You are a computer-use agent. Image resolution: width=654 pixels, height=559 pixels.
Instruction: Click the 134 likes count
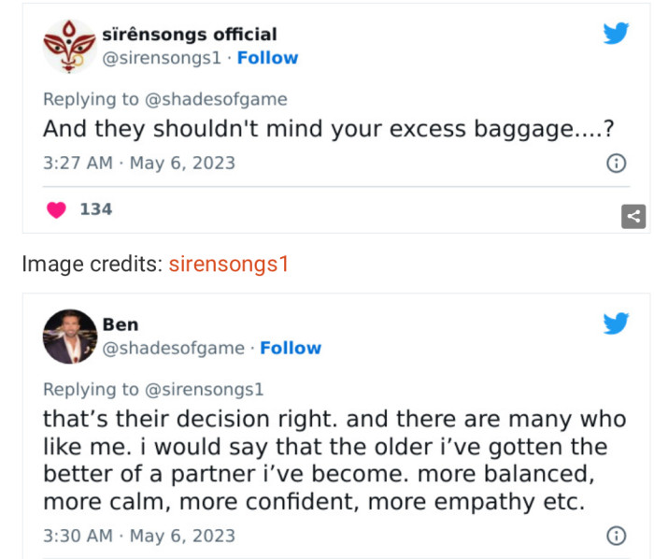(x=95, y=209)
